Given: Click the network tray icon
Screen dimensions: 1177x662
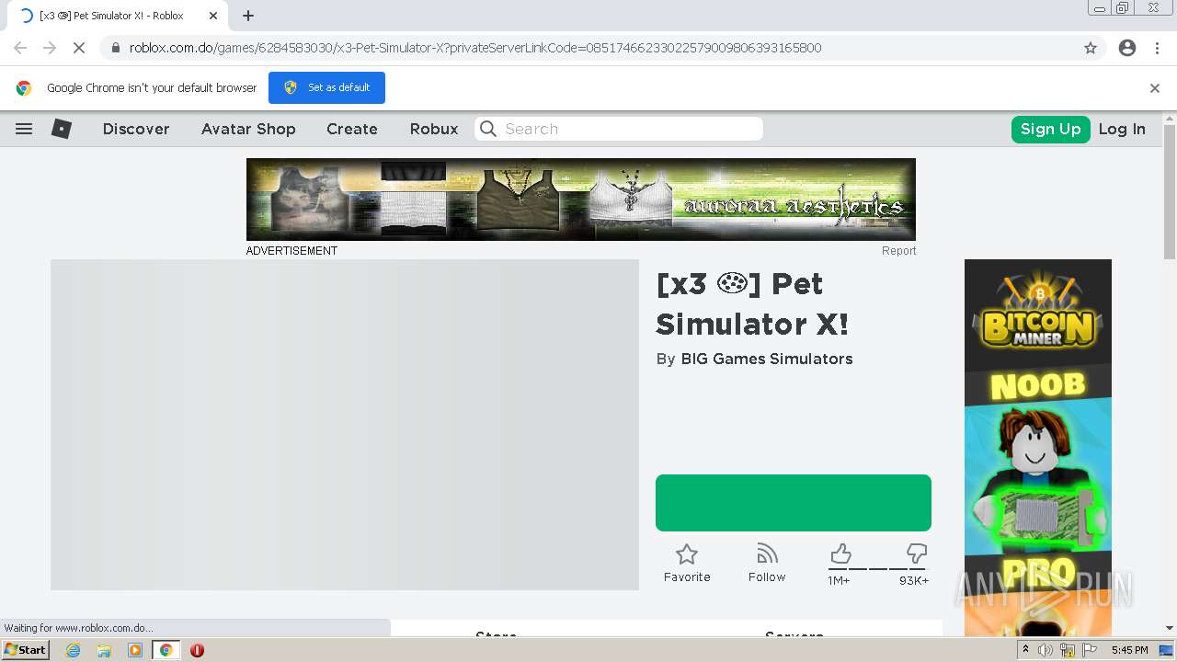Looking at the screenshot, I should 1068,650.
